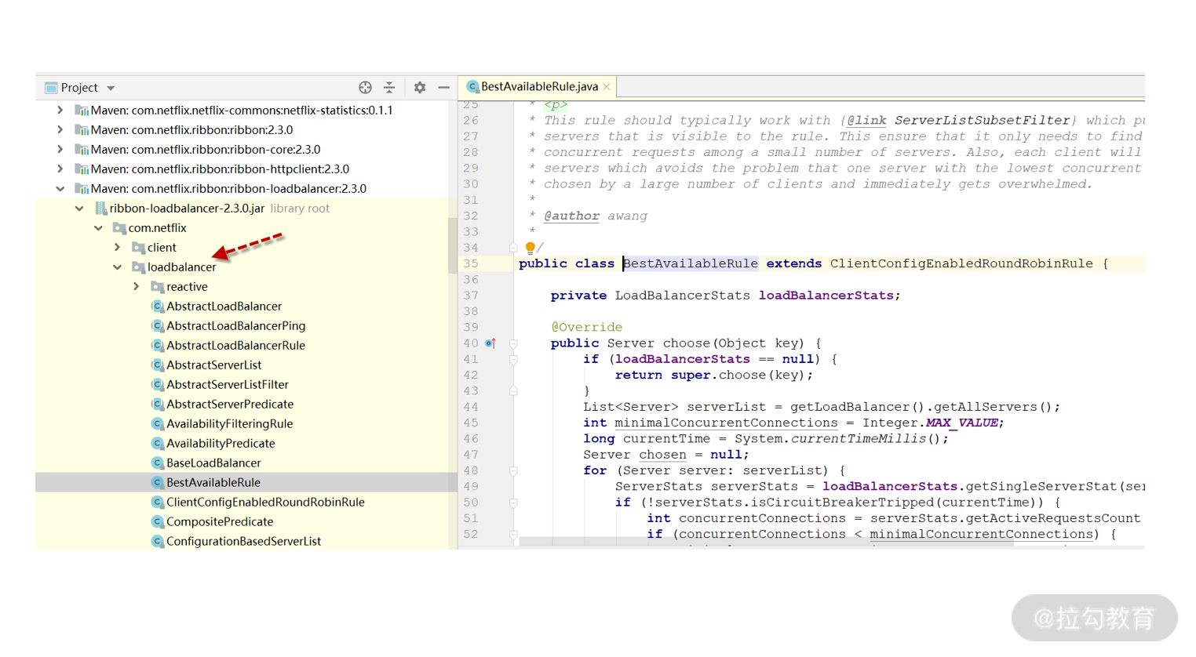Click ClientConfigEnabledRoundRobinRule in extends clause
1196x657 pixels.
(961, 264)
